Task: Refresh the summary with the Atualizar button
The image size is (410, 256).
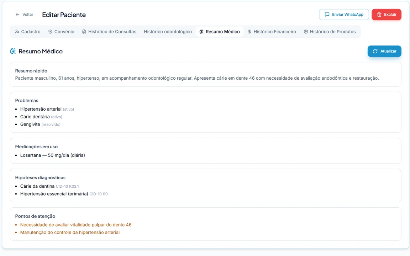Action: tap(384, 51)
